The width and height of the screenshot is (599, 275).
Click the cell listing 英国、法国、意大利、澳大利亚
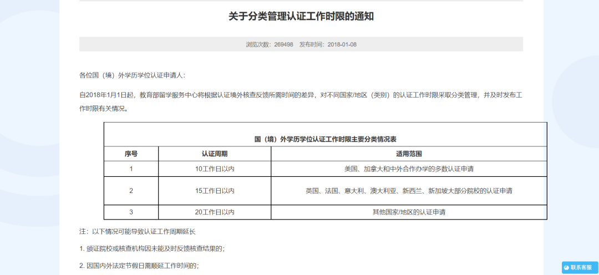409,191
